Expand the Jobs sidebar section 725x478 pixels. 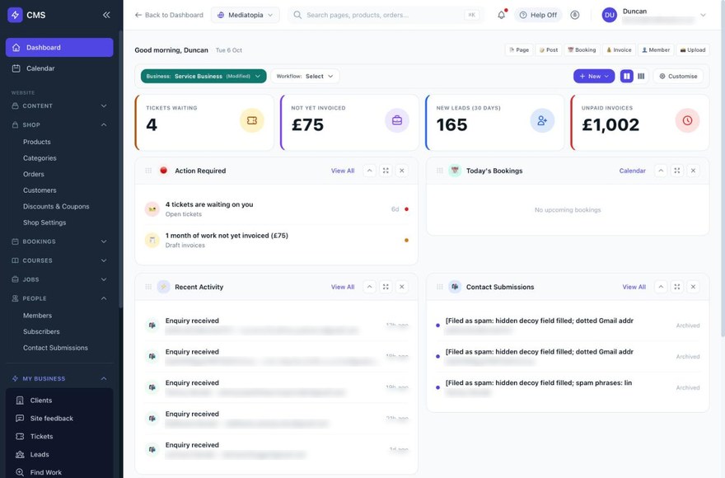(x=59, y=279)
